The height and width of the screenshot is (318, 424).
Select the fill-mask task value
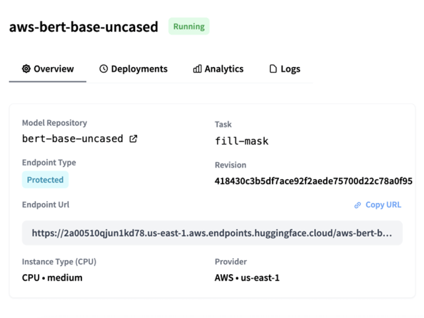(x=242, y=141)
